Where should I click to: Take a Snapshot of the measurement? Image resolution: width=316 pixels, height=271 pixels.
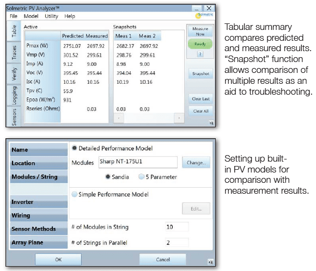click(200, 73)
